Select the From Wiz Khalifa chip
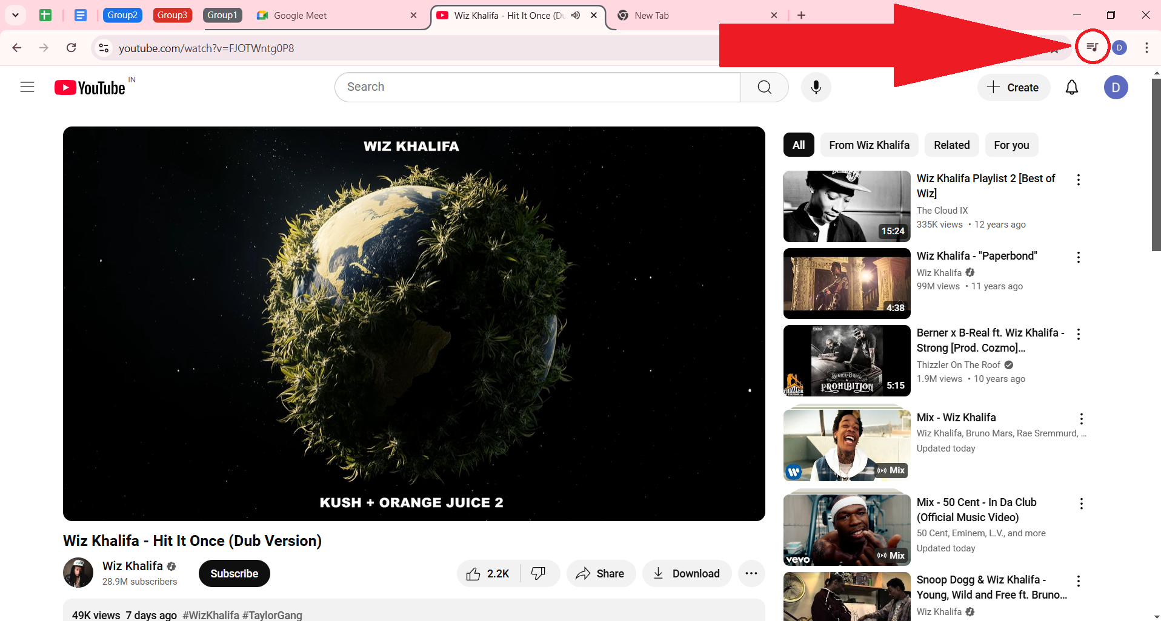 pos(869,145)
